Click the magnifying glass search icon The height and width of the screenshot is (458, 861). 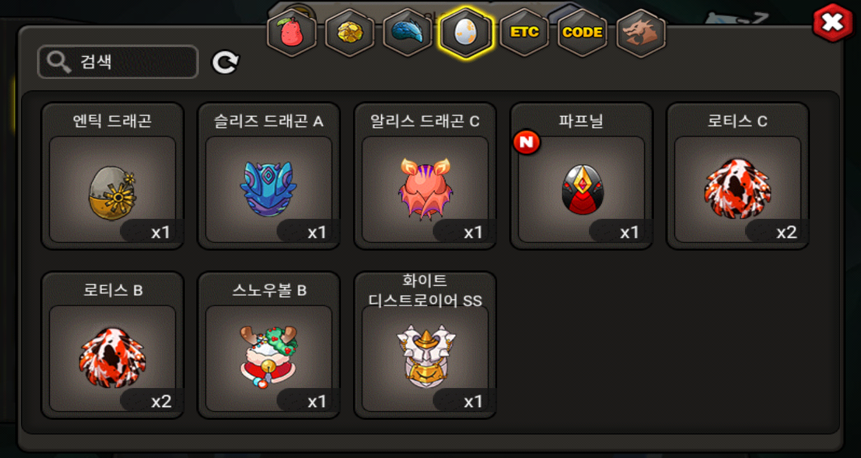59,62
